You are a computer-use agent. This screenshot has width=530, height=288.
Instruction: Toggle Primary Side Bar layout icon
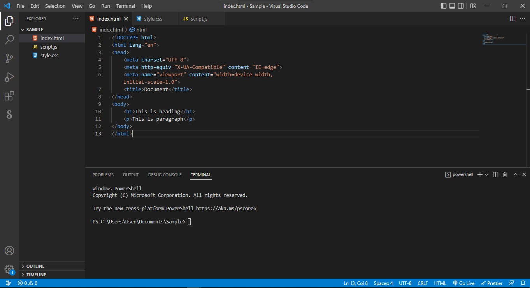(444, 6)
